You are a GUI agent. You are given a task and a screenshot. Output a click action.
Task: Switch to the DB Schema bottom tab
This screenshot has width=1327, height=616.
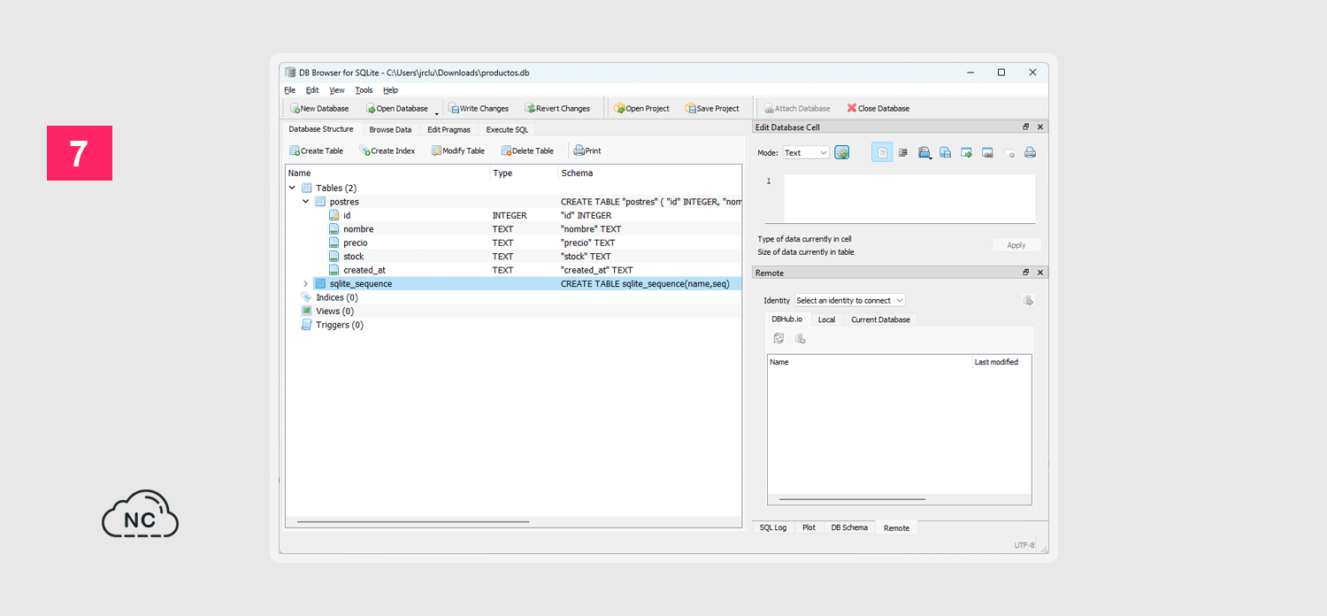point(849,527)
